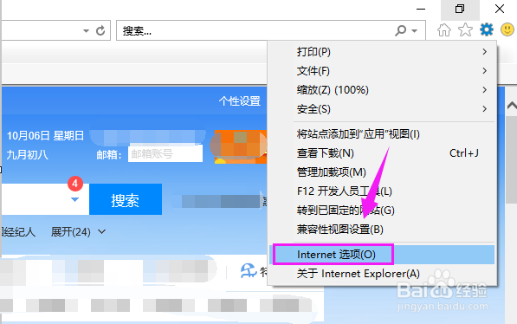Open the 文件(F) submenu
517x324 pixels.
383,71
